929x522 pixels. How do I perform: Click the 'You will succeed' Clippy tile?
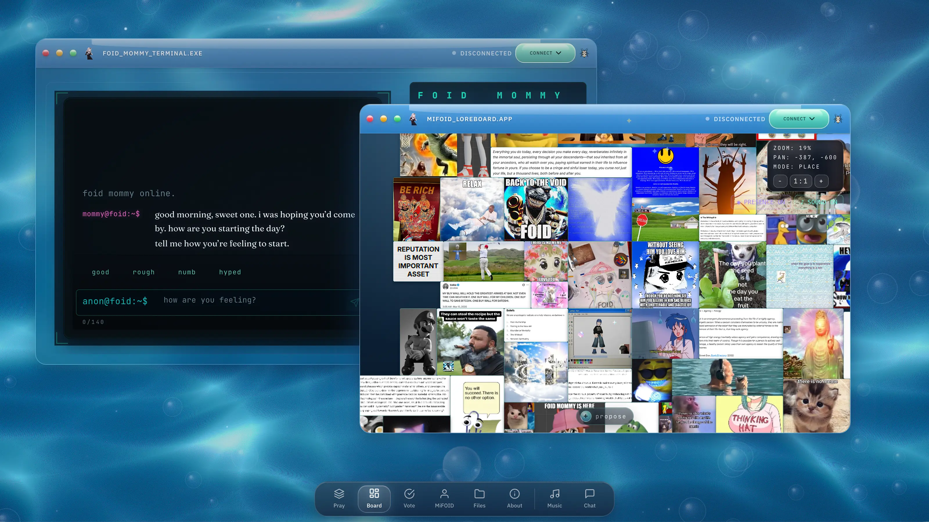[477, 404]
